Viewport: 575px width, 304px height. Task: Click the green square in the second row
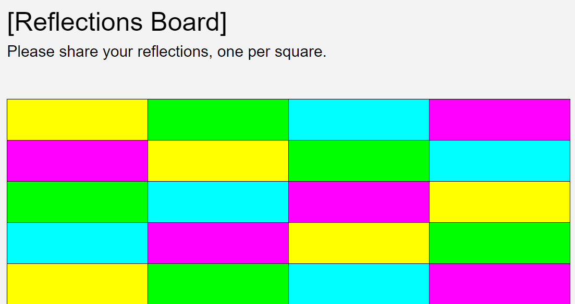pyautogui.click(x=359, y=161)
